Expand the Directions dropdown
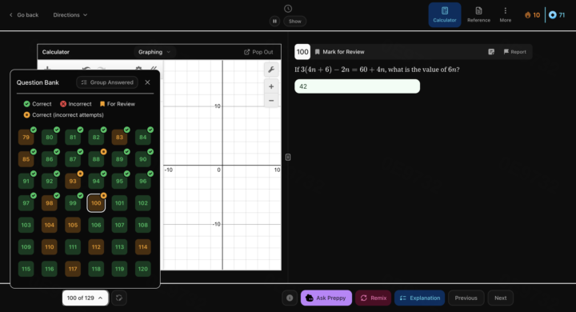This screenshot has height=312, width=576. (x=70, y=15)
